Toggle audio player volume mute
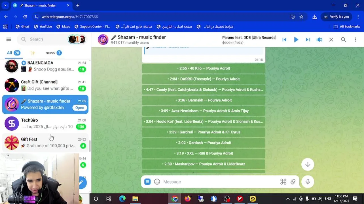 319,40
